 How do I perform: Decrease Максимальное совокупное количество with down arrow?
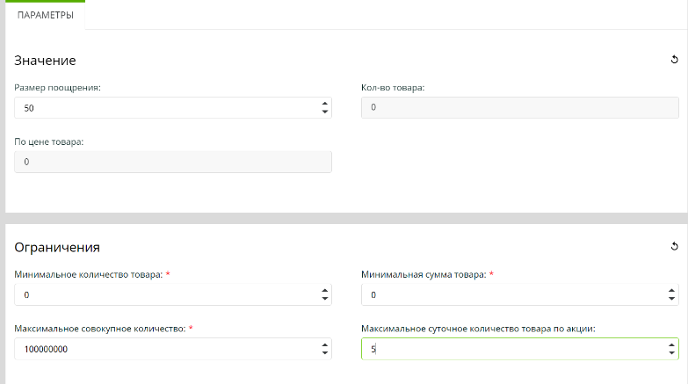tap(324, 353)
